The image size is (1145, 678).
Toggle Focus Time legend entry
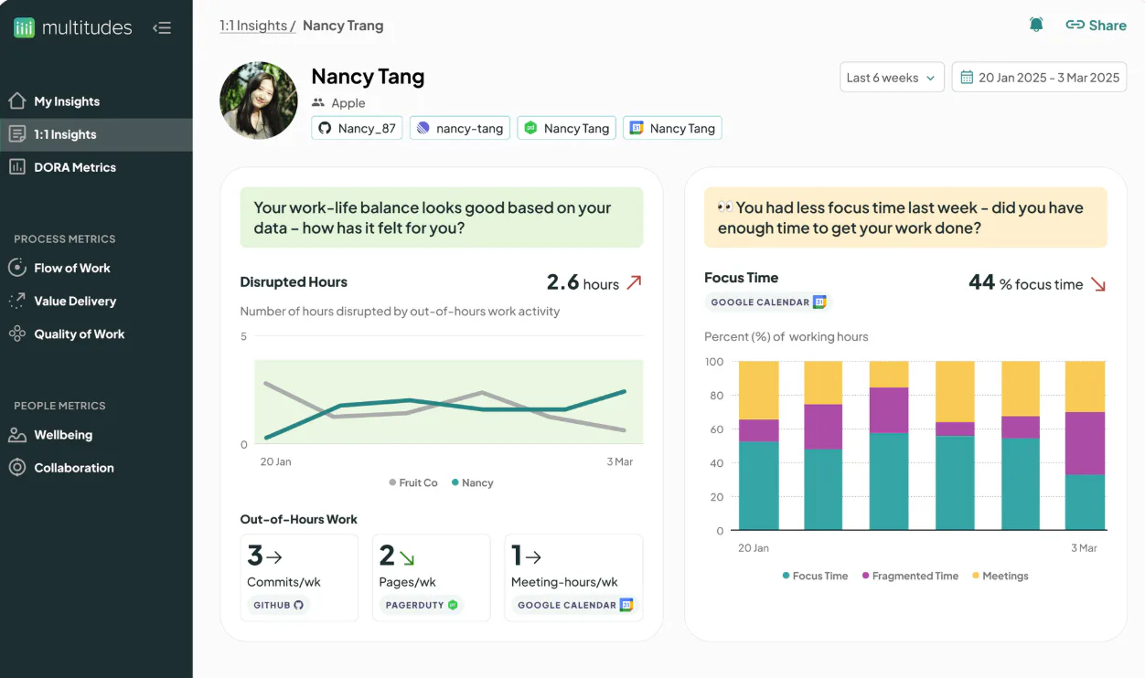(815, 576)
